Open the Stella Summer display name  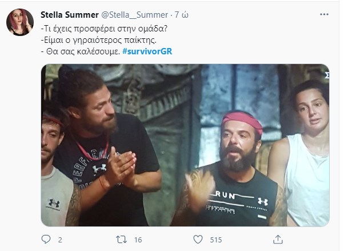click(x=69, y=14)
